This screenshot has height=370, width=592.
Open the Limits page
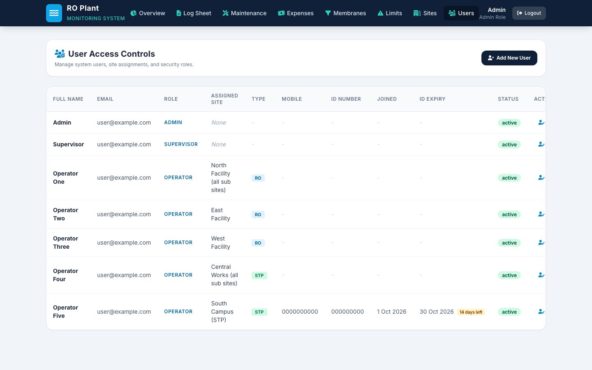[x=390, y=13]
